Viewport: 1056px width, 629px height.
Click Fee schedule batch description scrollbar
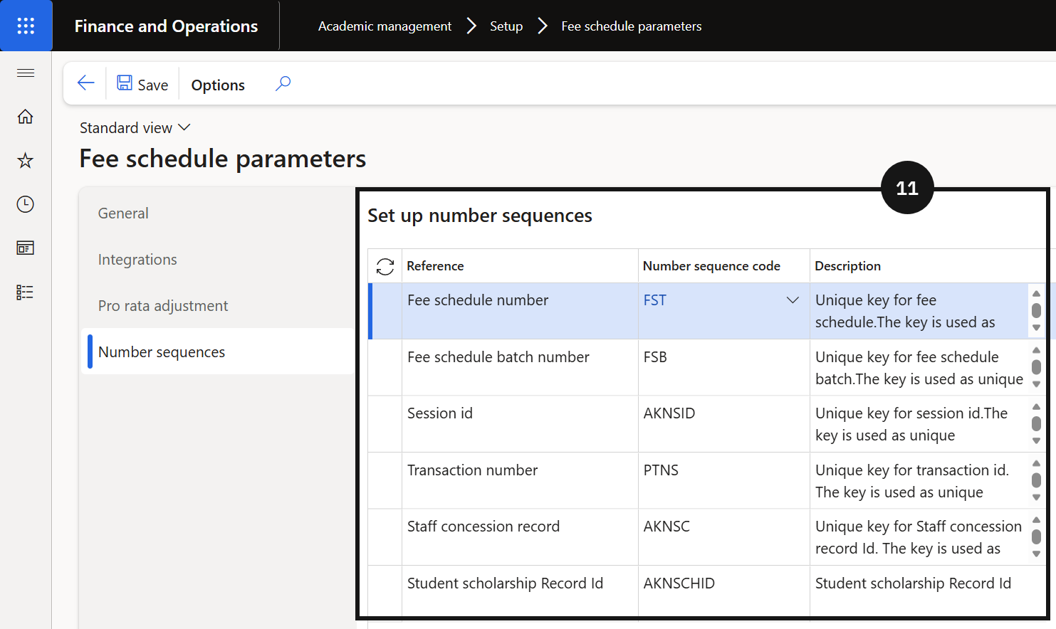click(x=1036, y=367)
